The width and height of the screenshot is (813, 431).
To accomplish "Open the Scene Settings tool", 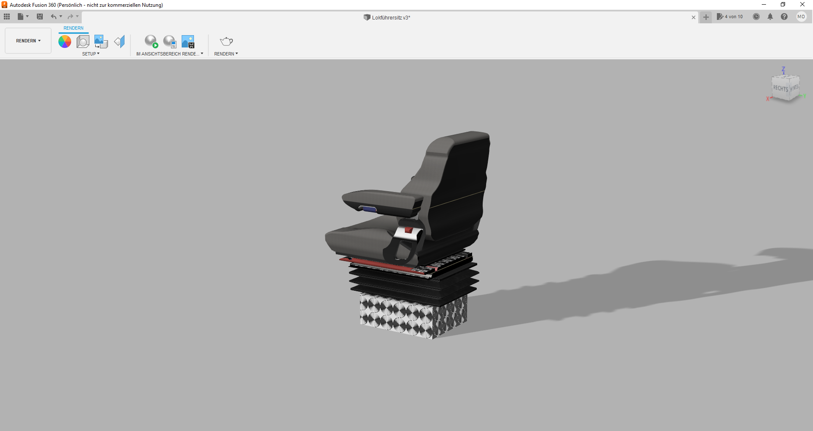I will (x=83, y=42).
